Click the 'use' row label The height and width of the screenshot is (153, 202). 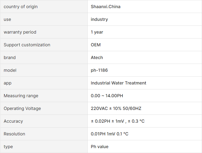click(x=7, y=19)
